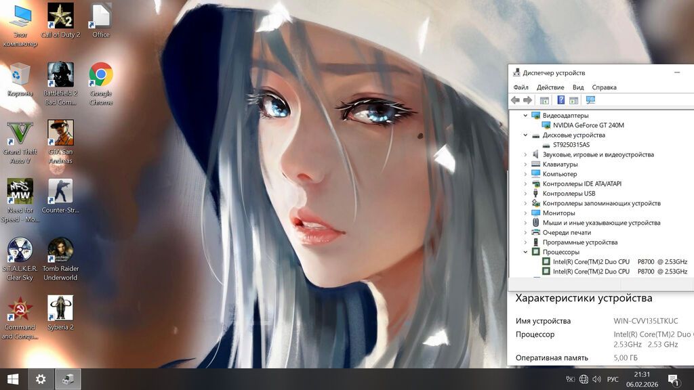Viewport: 694px width, 390px height.
Task: Minimize the Диспетчер устройств window
Action: pyautogui.click(x=677, y=72)
